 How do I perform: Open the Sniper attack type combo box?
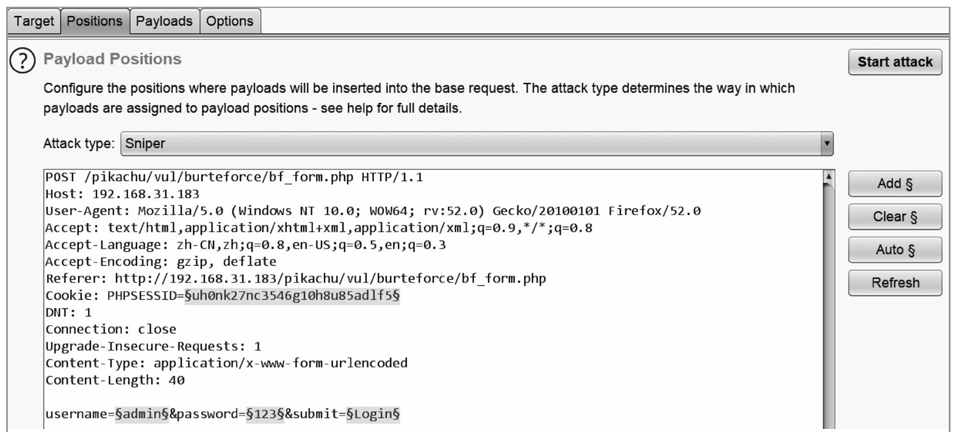476,144
